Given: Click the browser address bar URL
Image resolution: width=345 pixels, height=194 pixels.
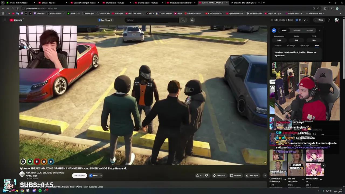Looking at the screenshot, I should click(41, 8).
